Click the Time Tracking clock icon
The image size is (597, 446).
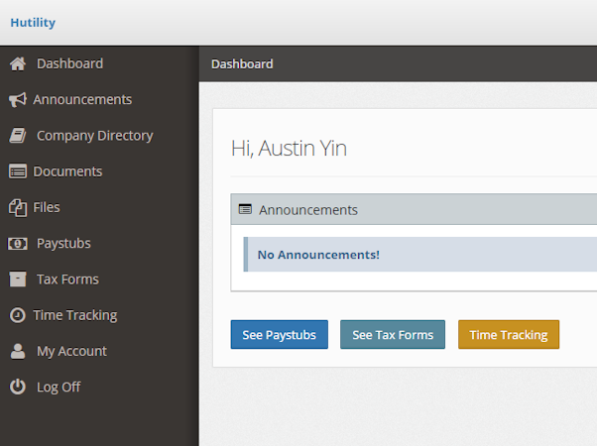(17, 315)
